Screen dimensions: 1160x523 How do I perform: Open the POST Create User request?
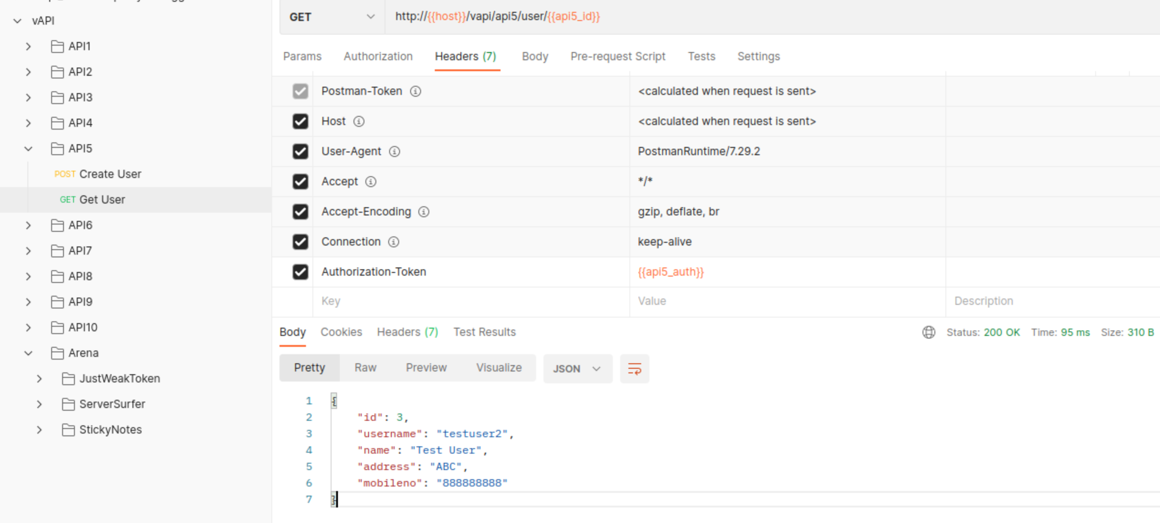pos(110,174)
